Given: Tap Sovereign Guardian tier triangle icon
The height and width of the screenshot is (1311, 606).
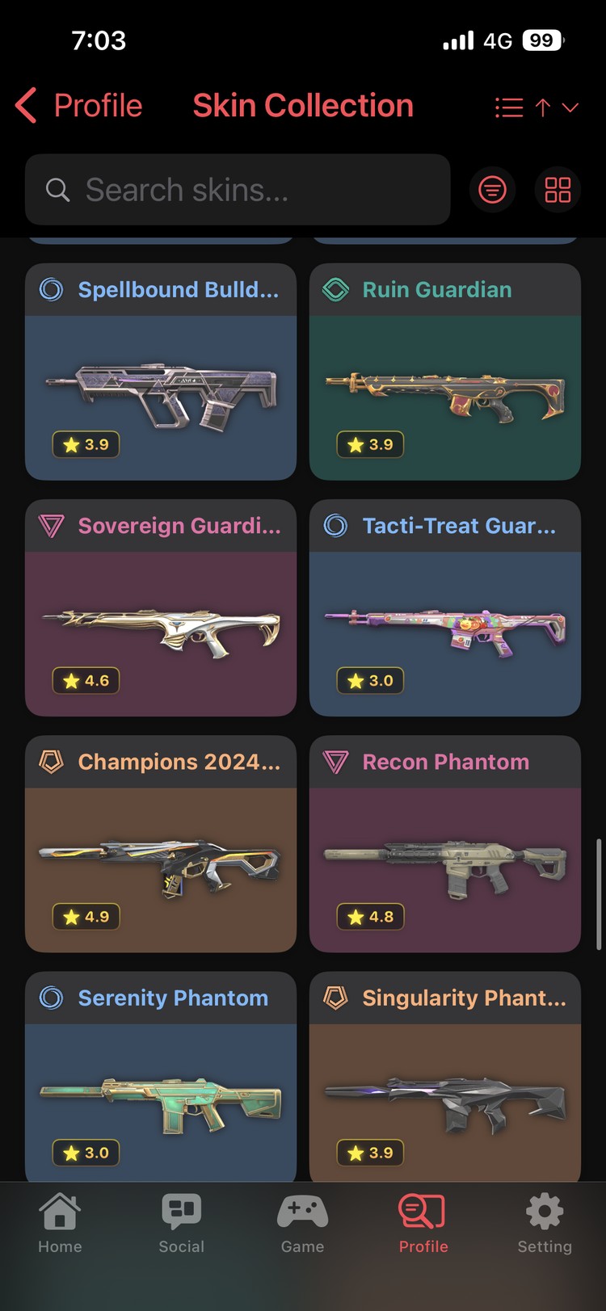Looking at the screenshot, I should click(51, 526).
